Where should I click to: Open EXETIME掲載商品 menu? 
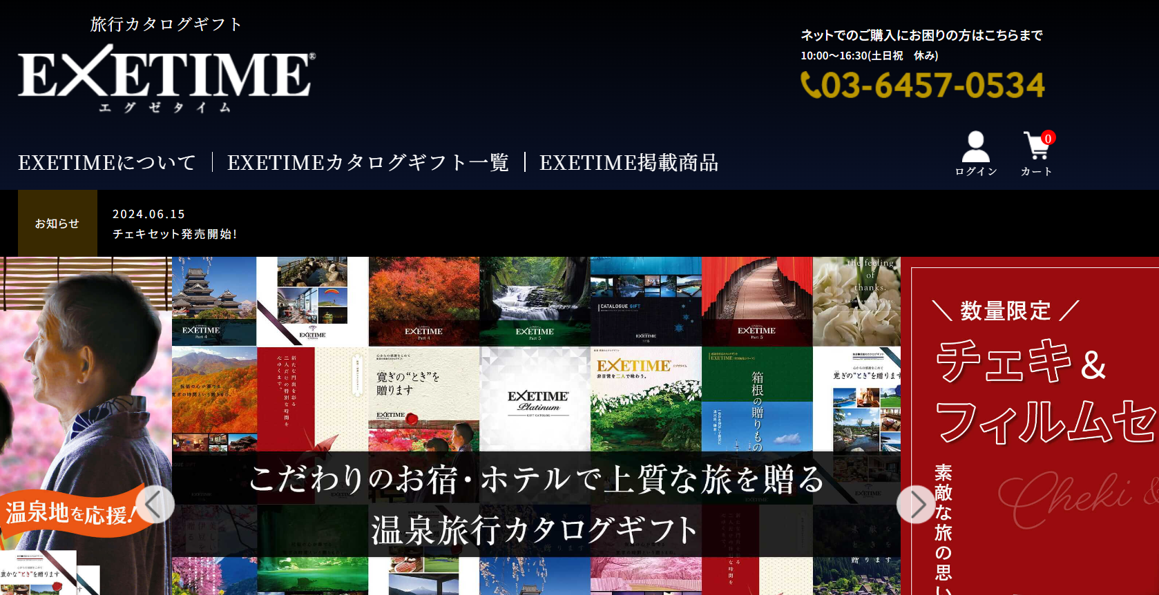[629, 163]
